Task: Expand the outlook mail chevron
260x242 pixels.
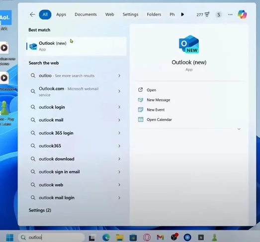Action: 119,120
